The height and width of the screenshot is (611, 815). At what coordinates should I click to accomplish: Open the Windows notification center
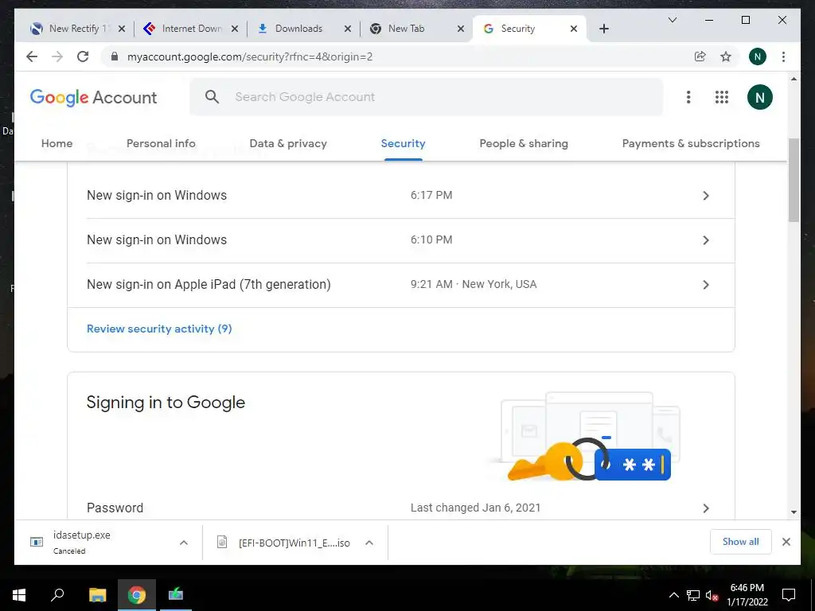pyautogui.click(x=789, y=595)
